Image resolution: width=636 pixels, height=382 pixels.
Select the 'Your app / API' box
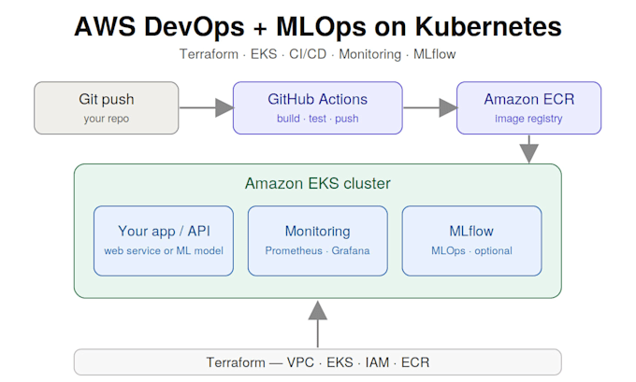coord(164,241)
